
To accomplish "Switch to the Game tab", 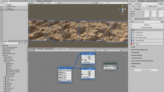I will [x=39, y=1].
